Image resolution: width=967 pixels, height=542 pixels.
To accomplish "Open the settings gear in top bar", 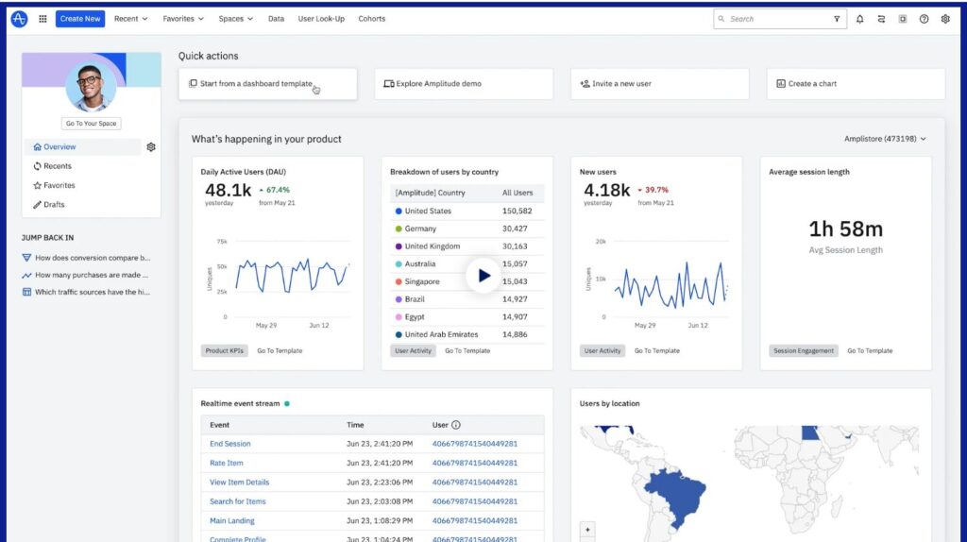I will click(x=945, y=19).
